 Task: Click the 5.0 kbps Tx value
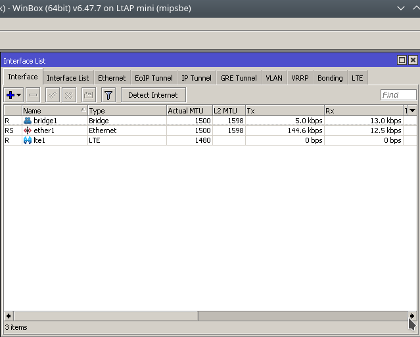pyautogui.click(x=309, y=121)
